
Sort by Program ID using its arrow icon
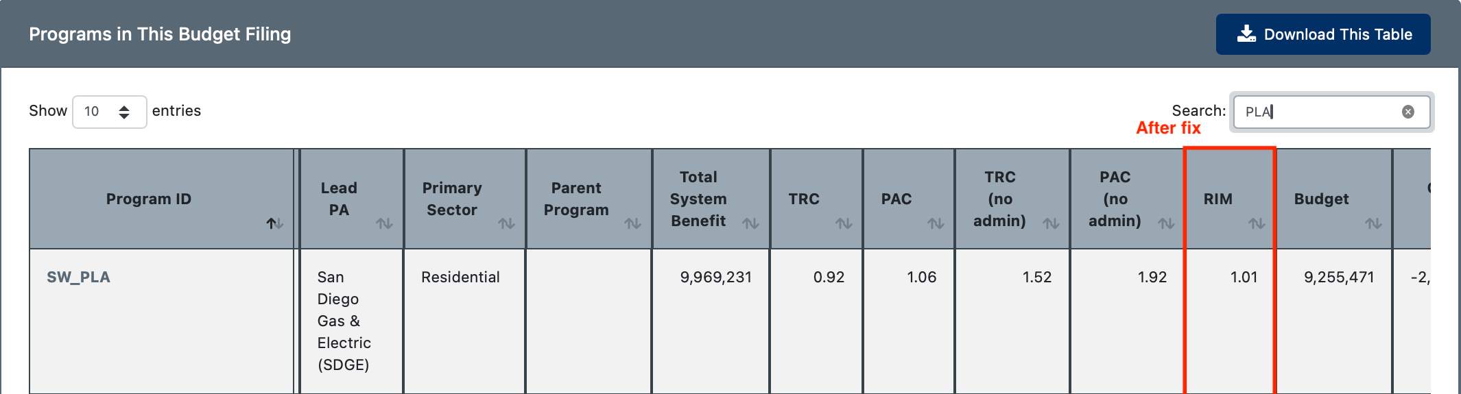point(274,223)
